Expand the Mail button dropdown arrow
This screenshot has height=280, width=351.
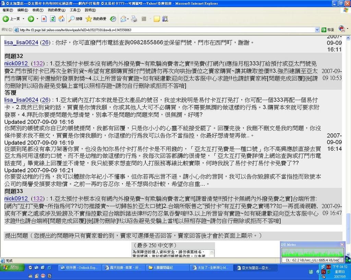click(128, 19)
